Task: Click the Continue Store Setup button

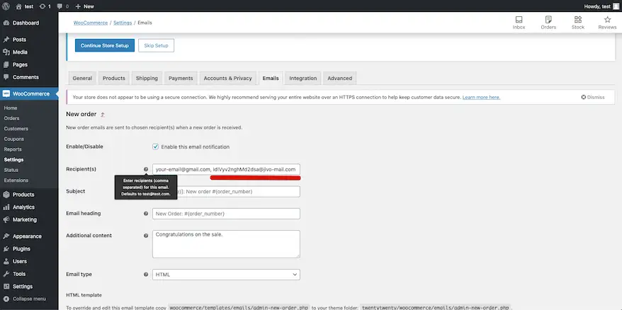Action: [x=104, y=45]
